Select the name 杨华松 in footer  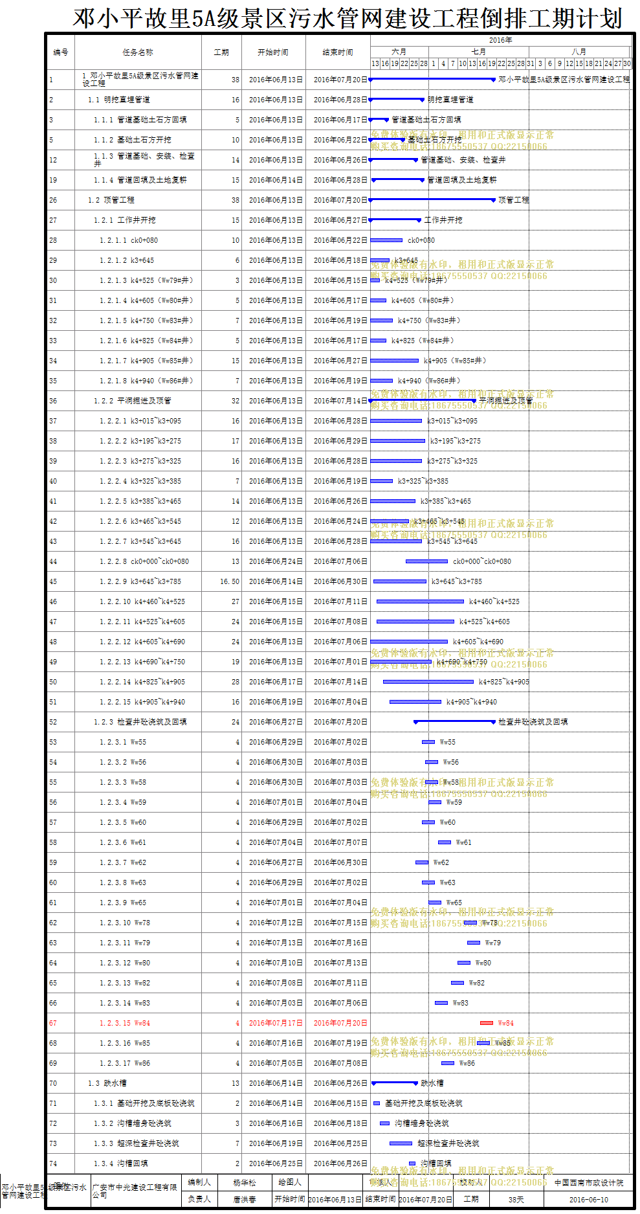245,1182
